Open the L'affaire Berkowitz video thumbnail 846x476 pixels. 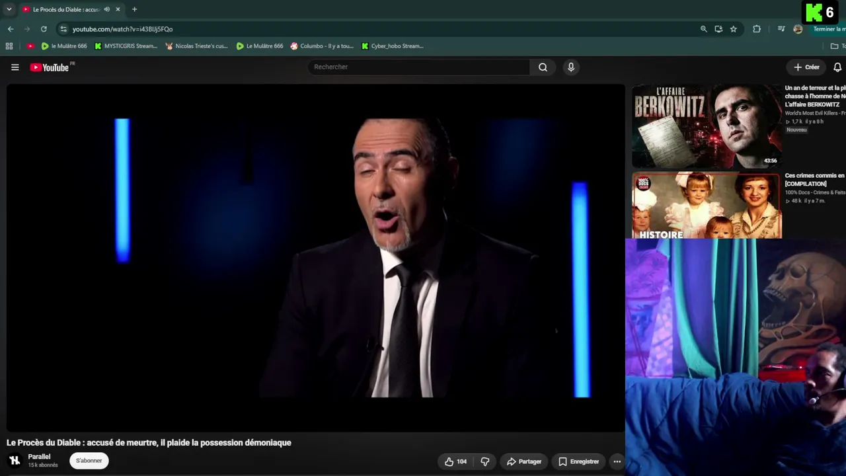point(707,126)
